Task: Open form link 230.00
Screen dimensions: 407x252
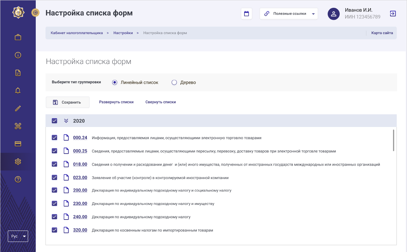Action: (80, 204)
